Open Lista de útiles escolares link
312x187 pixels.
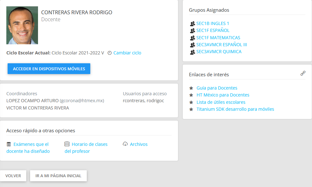pyautogui.click(x=221, y=102)
